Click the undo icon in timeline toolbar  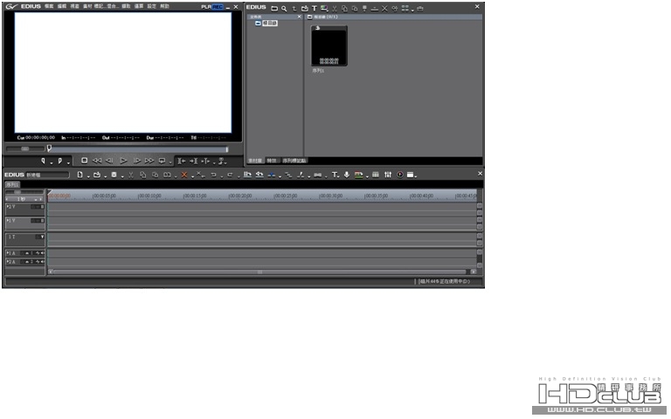coord(213,175)
